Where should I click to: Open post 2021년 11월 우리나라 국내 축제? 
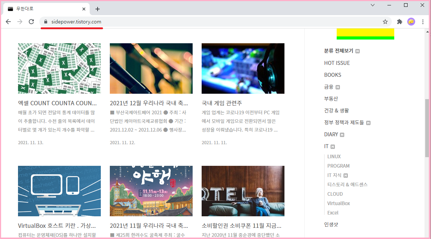149,226
